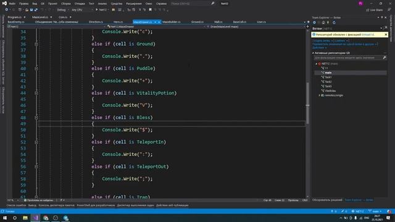Collapse the 'cell is VitalityPotion' block
The height and width of the screenshot is (222, 395).
[36, 93]
